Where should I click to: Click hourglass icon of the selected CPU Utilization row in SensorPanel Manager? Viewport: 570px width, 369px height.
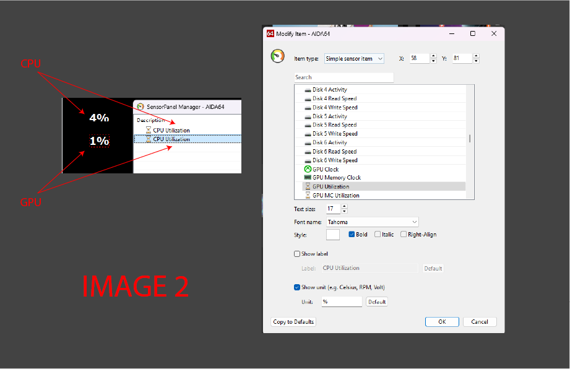tap(149, 139)
